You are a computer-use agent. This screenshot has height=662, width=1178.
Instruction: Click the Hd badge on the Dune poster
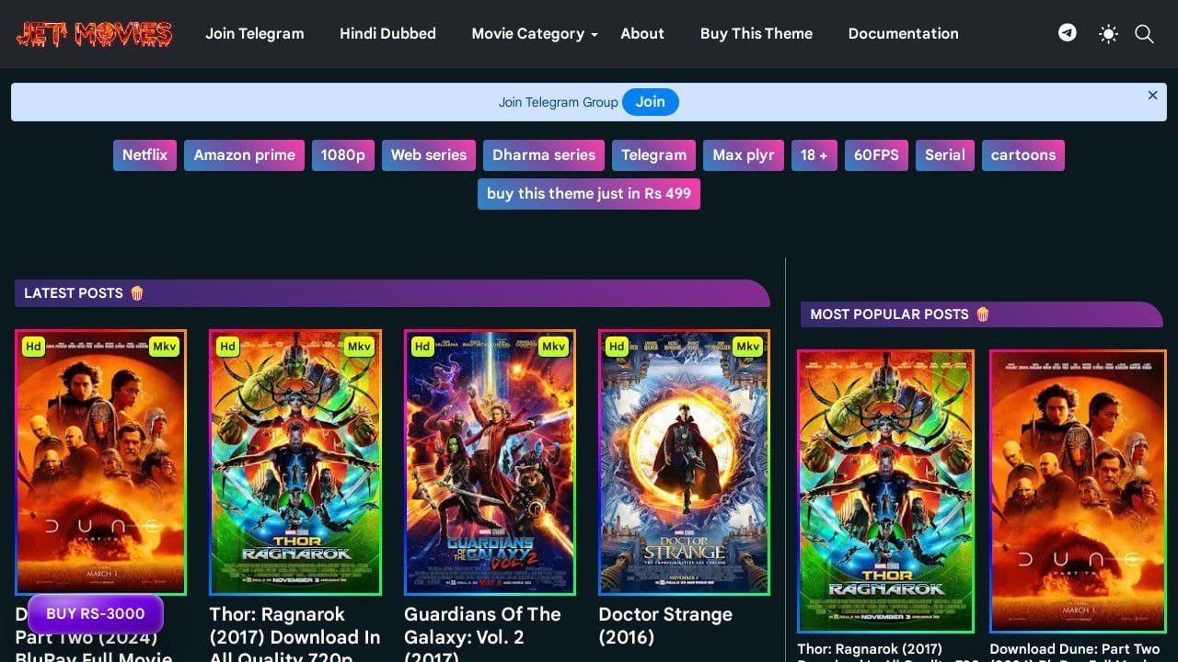point(32,347)
